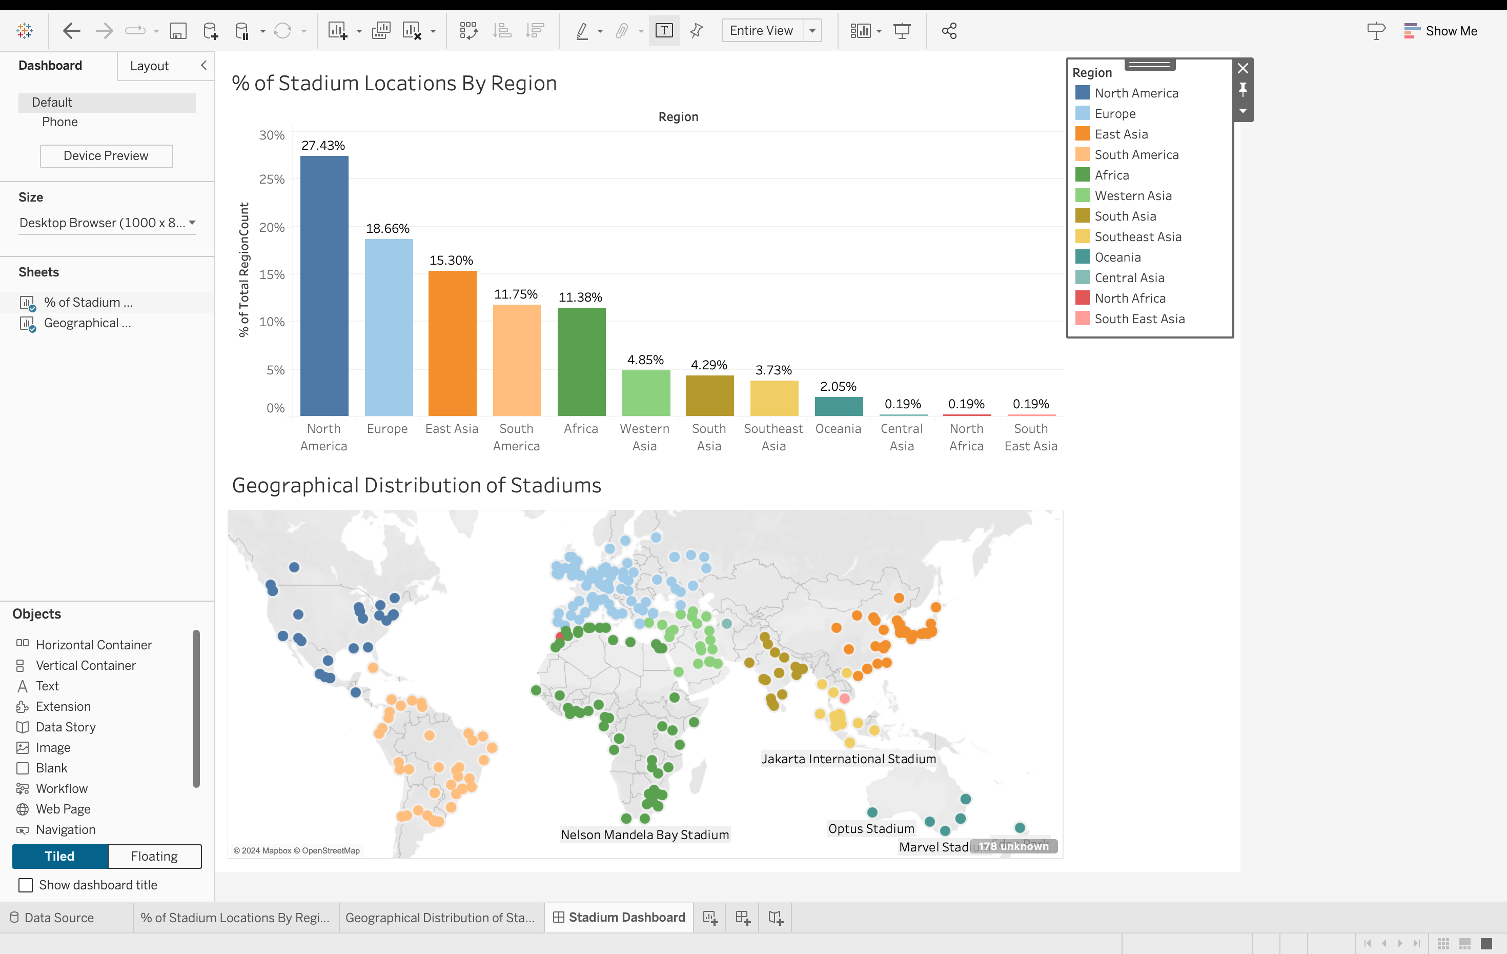Click the add new data source icon
Viewport: 1507px width, 954px height.
pos(211,31)
